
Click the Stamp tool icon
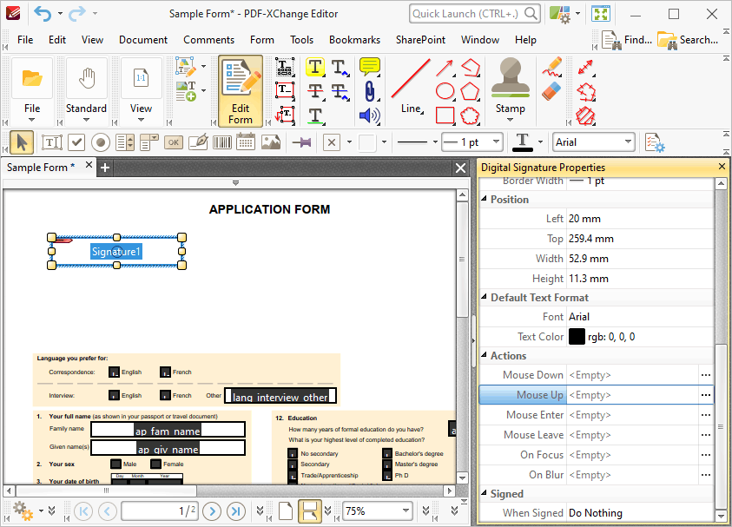511,77
